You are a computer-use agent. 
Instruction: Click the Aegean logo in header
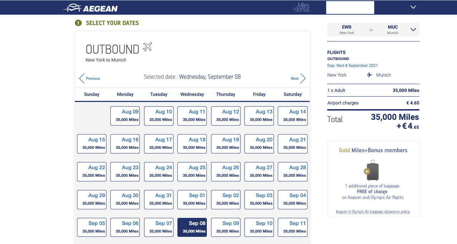tap(90, 8)
